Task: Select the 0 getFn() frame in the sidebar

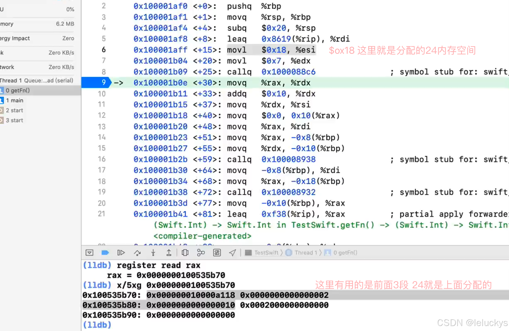Action: pos(17,90)
